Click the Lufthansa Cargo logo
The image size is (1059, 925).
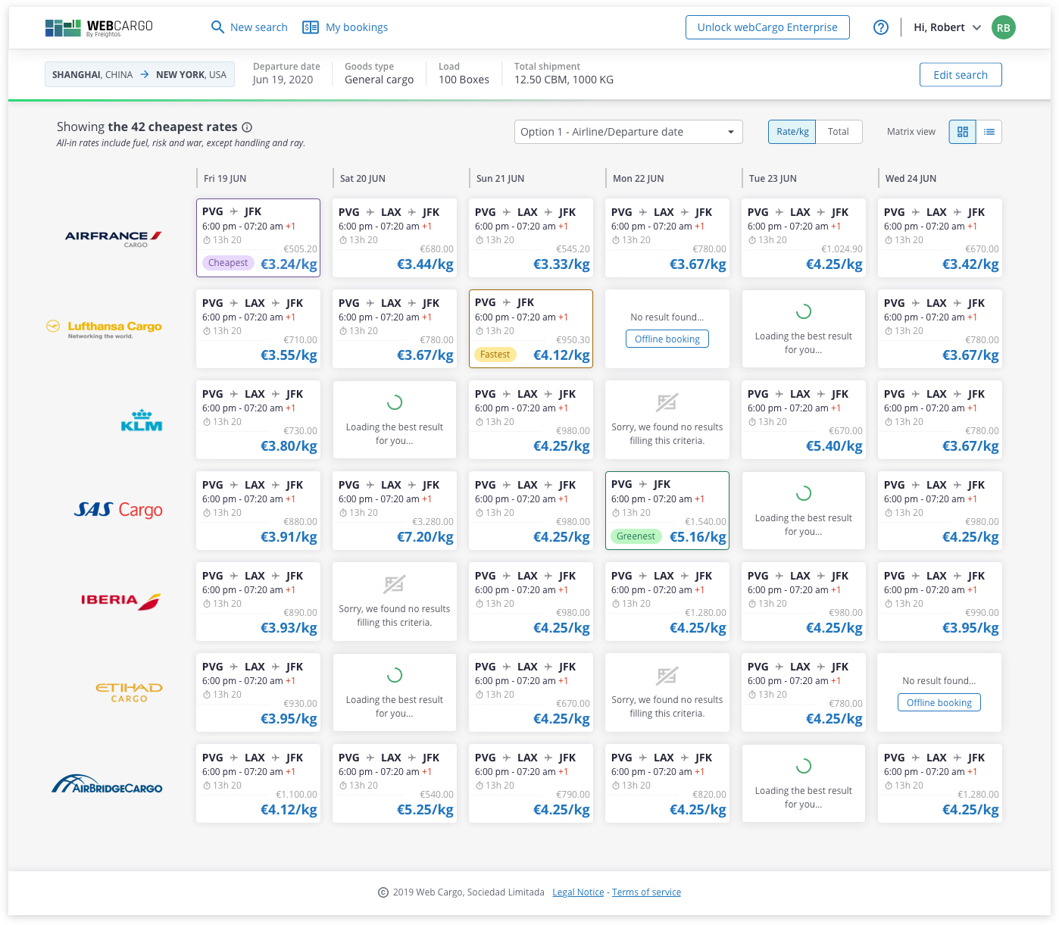[105, 328]
